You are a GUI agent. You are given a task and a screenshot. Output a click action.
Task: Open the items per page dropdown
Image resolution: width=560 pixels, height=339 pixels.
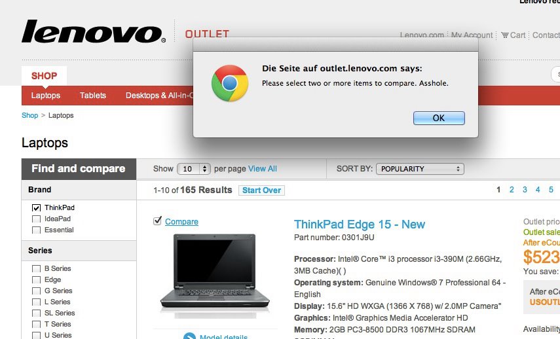pos(194,169)
